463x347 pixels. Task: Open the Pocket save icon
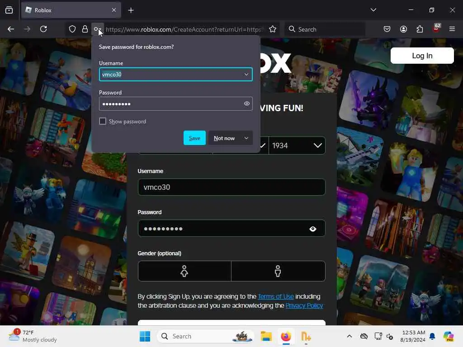pos(387,29)
